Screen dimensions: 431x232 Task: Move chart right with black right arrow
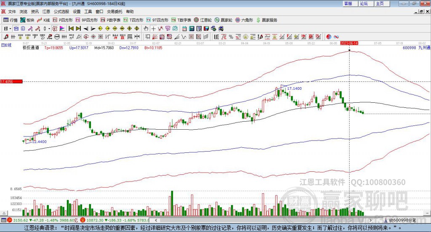pos(93,29)
